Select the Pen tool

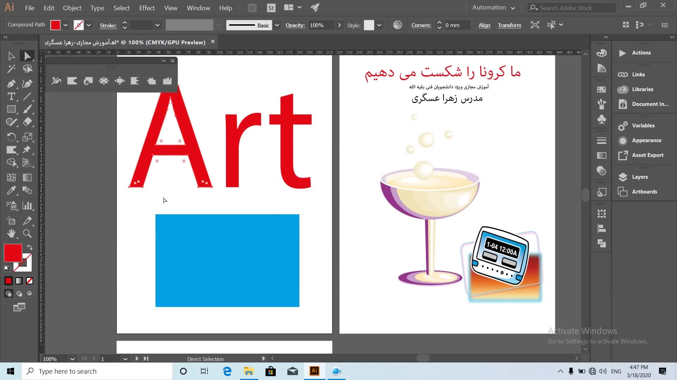pyautogui.click(x=11, y=83)
